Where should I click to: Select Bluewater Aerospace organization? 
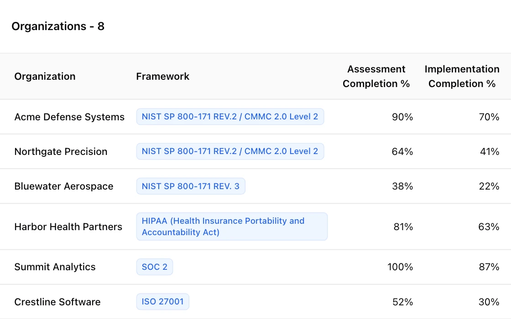pos(64,186)
